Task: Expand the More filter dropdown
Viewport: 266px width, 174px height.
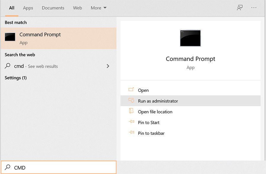Action: tap(98, 8)
